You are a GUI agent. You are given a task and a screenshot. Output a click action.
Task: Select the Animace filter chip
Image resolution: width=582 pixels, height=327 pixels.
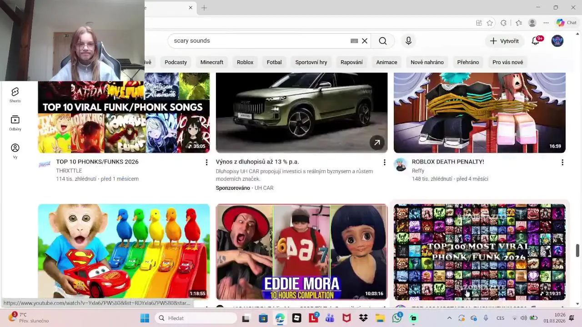[386, 62]
